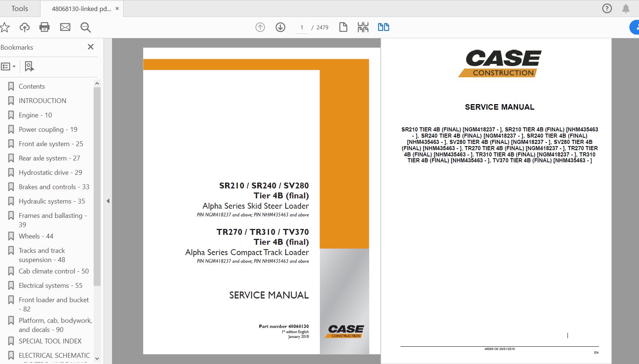Click bookmark icon beside Rear axle system

11,158
